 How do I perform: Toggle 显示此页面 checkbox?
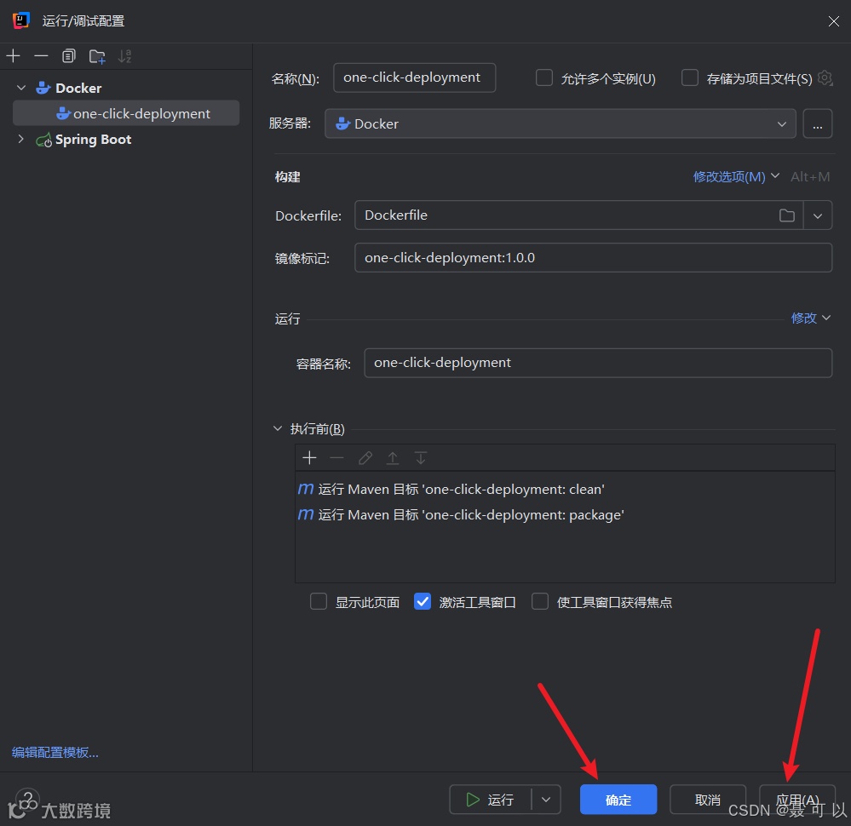tap(318, 602)
